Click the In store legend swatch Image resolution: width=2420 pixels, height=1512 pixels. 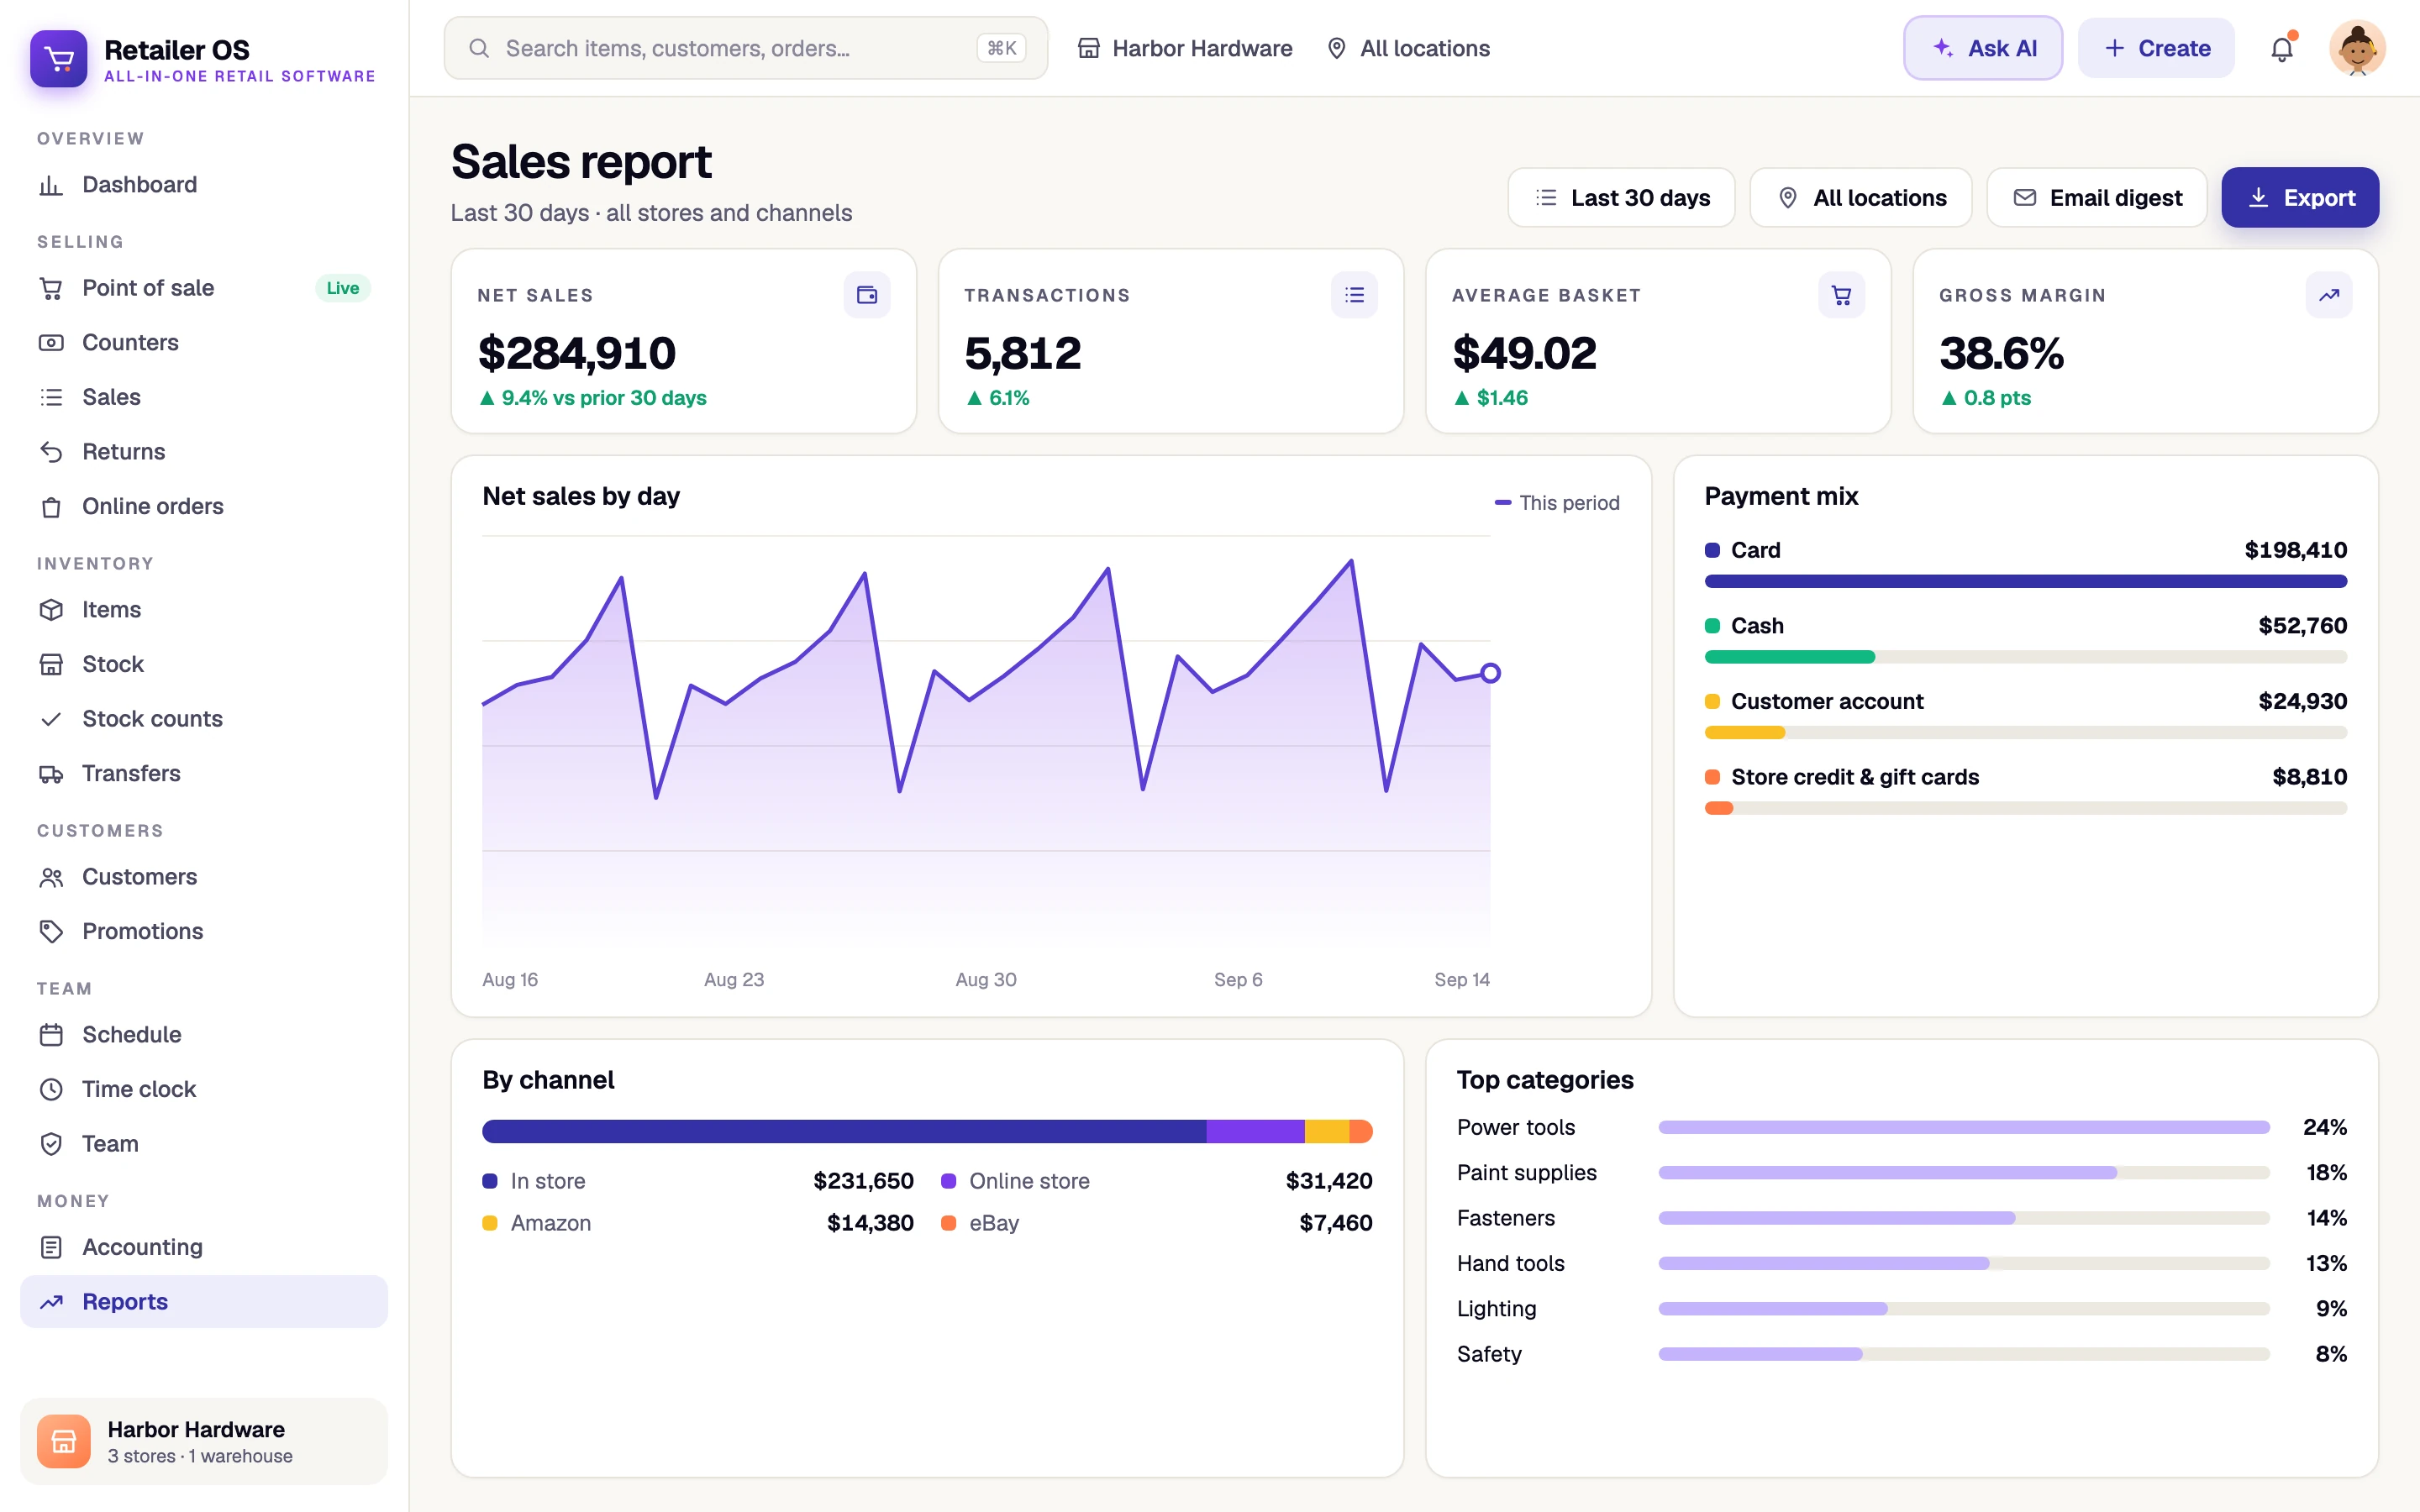coord(490,1181)
